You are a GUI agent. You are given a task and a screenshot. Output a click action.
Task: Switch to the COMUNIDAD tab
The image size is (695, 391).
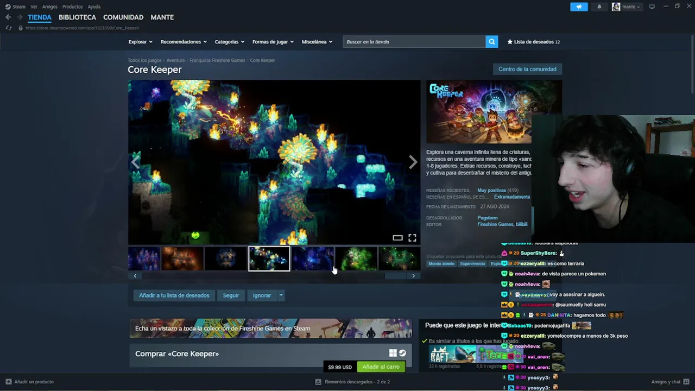point(123,17)
